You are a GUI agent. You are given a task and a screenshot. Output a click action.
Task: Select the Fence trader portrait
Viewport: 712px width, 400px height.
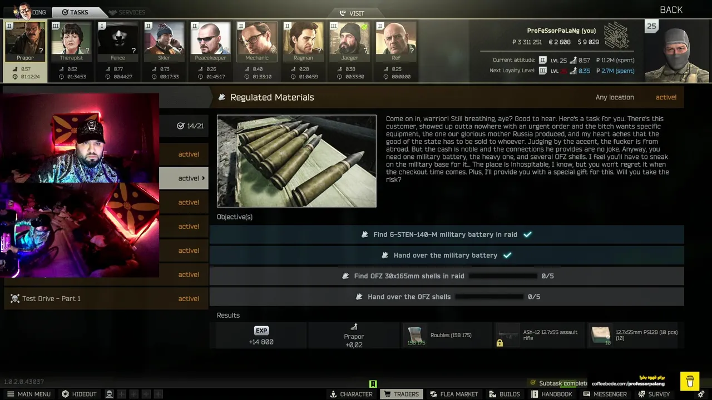coord(117,42)
